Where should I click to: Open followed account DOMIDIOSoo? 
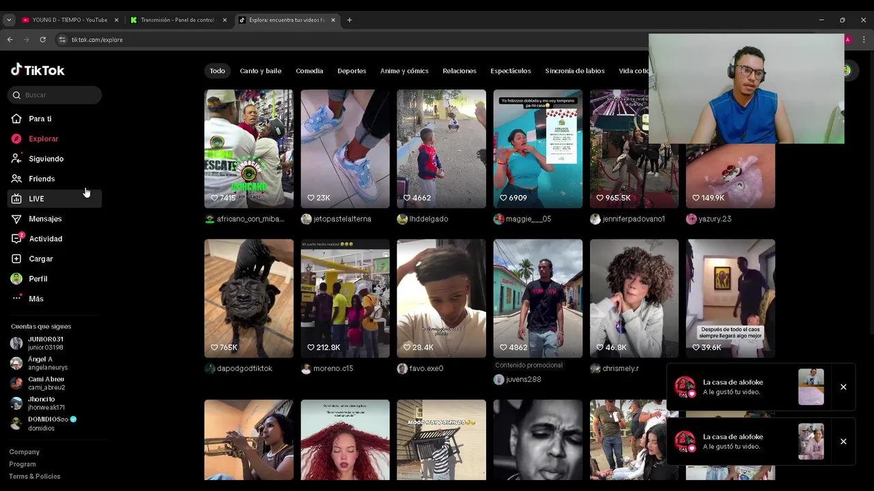click(44, 423)
